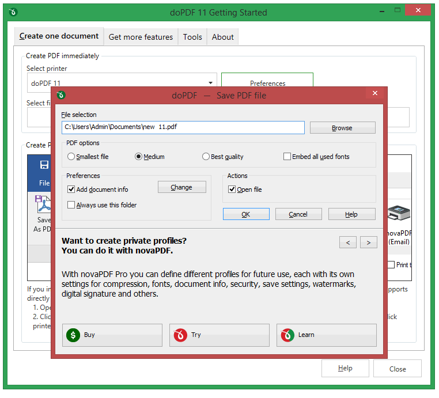
Task: Click the novaPDF Learn icon
Action: point(287,335)
